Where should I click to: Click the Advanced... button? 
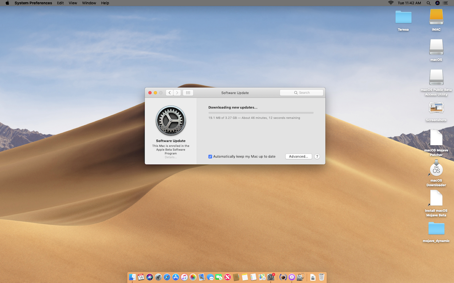tap(298, 157)
